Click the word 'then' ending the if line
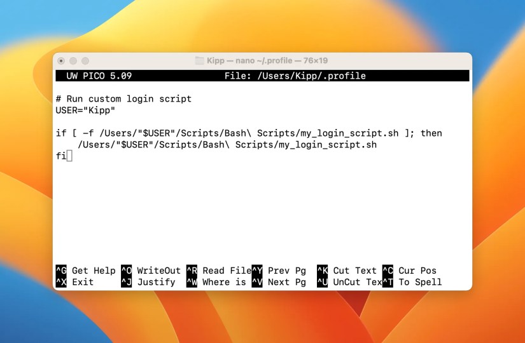The image size is (525, 343). (x=431, y=133)
